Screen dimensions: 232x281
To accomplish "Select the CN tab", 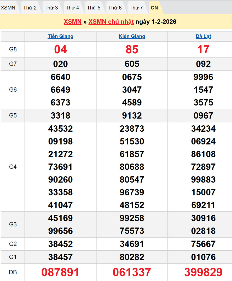I will (x=154, y=8).
